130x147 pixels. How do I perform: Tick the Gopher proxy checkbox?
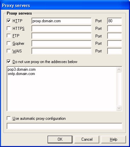click(9, 43)
